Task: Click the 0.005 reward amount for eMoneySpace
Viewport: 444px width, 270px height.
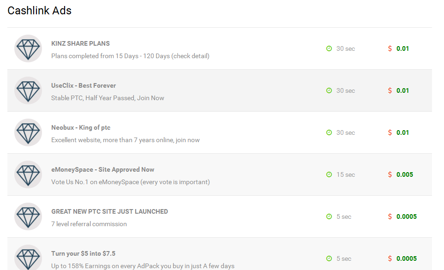Action: coord(405,174)
